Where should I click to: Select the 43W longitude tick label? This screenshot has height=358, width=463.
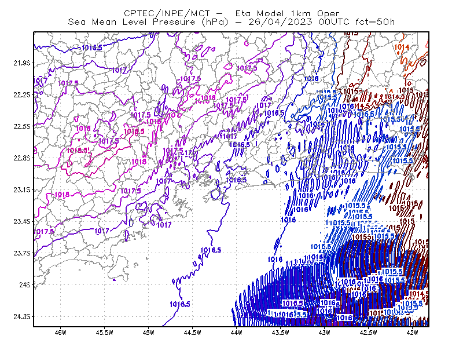point(324,333)
